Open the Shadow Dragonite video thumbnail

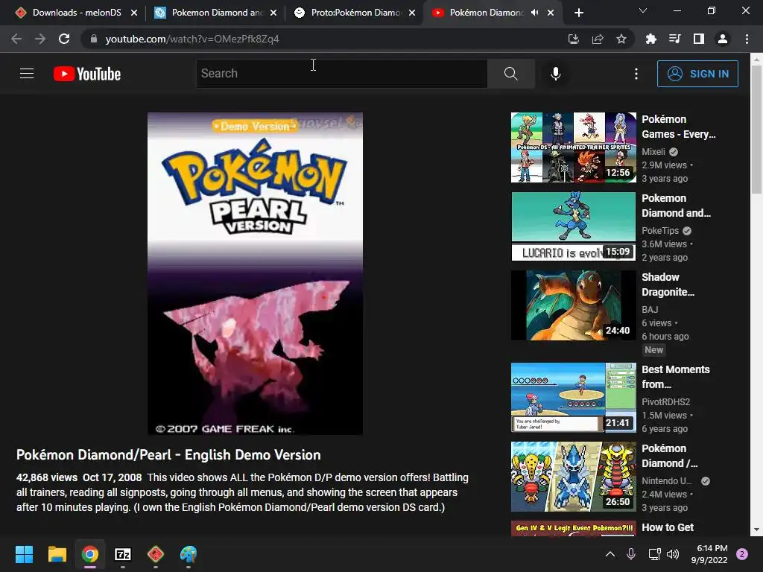click(x=573, y=305)
